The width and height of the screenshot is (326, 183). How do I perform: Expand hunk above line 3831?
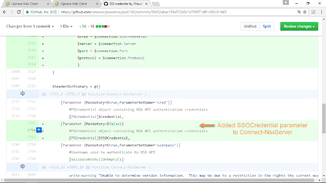pos(22,167)
